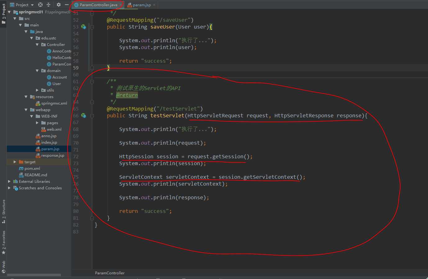Close the param.jsp tab
The height and width of the screenshot is (279, 428).
[x=154, y=5]
